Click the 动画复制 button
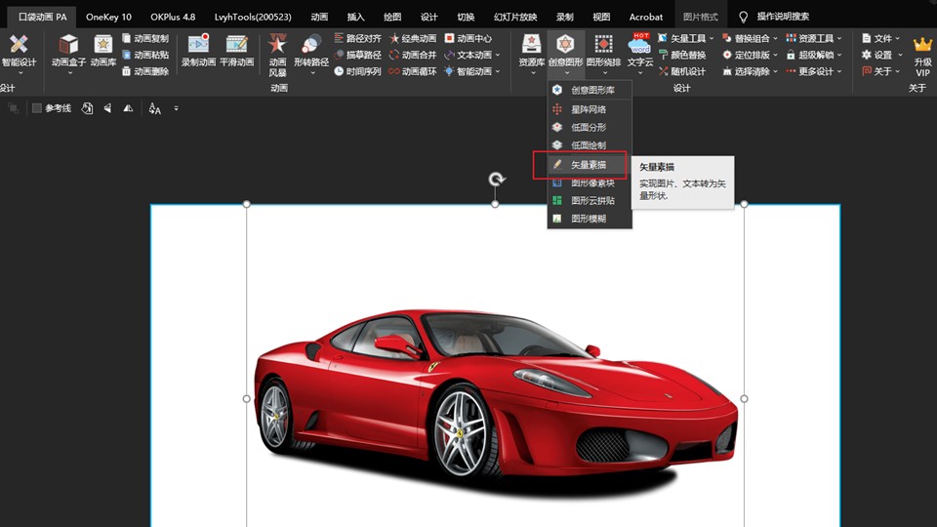 pyautogui.click(x=144, y=38)
